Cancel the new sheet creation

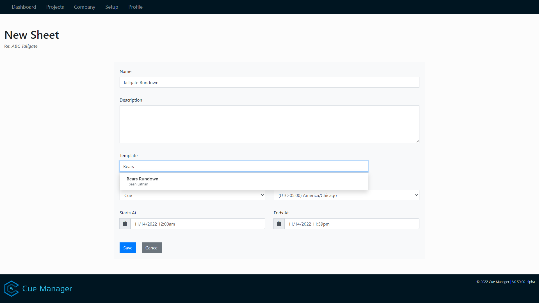click(152, 248)
